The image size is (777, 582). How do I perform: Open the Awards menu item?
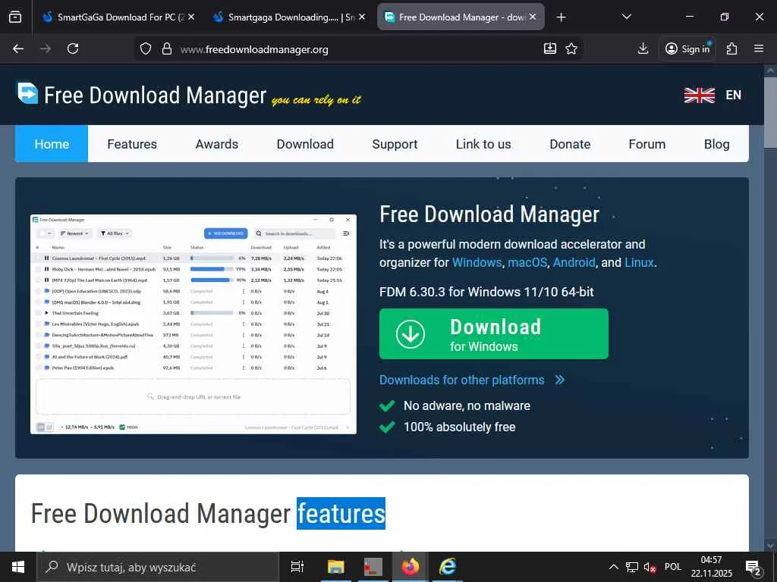[216, 144]
